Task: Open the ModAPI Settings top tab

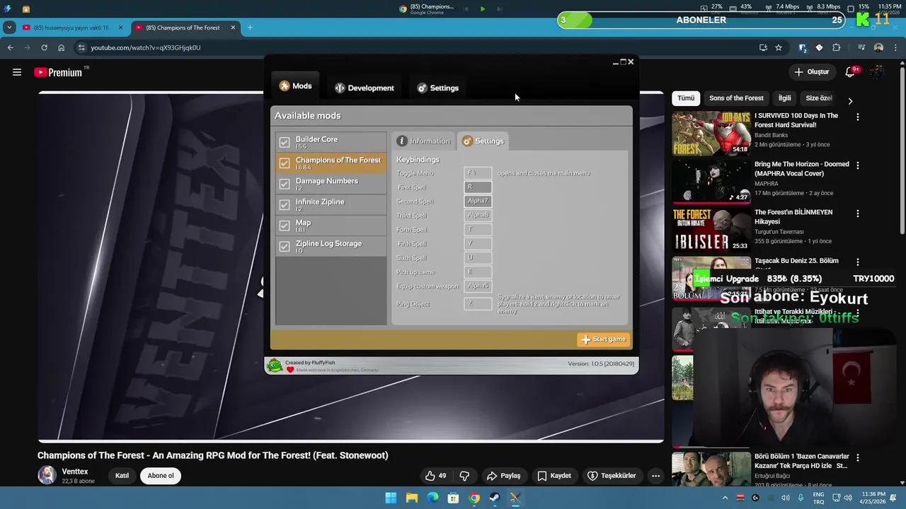Action: point(437,88)
